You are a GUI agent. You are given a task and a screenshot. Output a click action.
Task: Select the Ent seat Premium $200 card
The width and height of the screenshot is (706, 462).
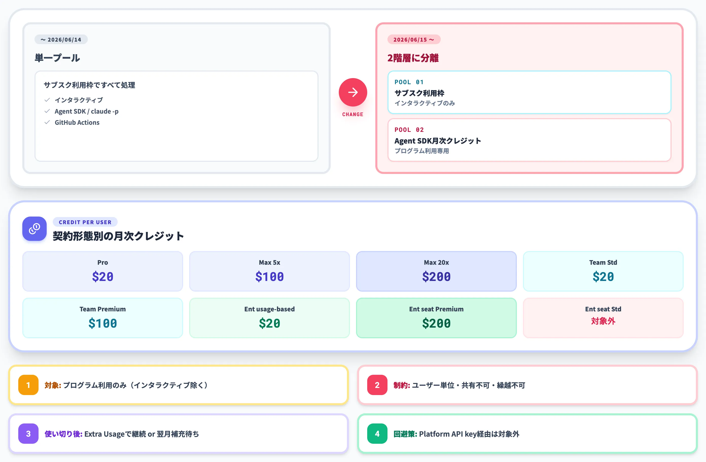tap(436, 318)
